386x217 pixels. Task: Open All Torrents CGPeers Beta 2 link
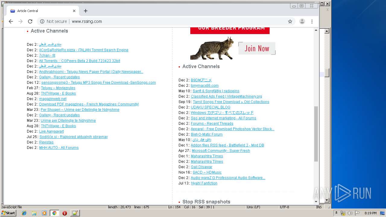click(x=80, y=61)
